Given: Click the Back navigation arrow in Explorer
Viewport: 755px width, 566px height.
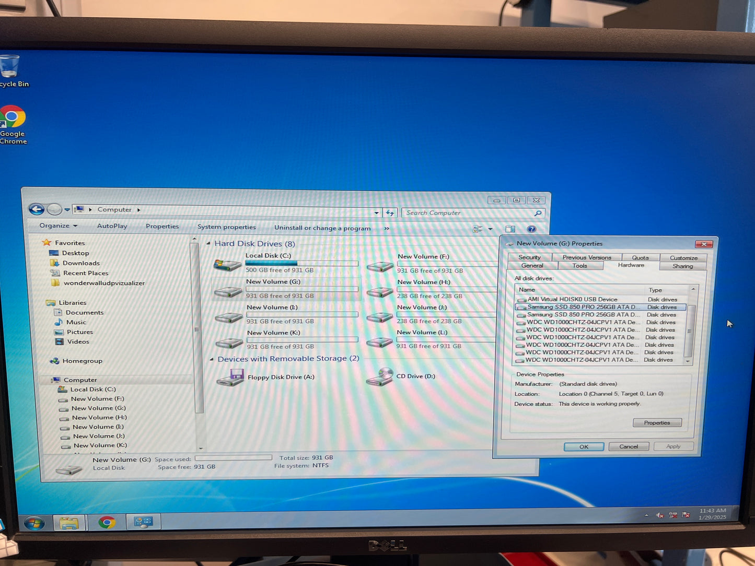Looking at the screenshot, I should coord(37,209).
